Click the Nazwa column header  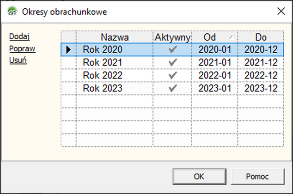tap(115, 37)
